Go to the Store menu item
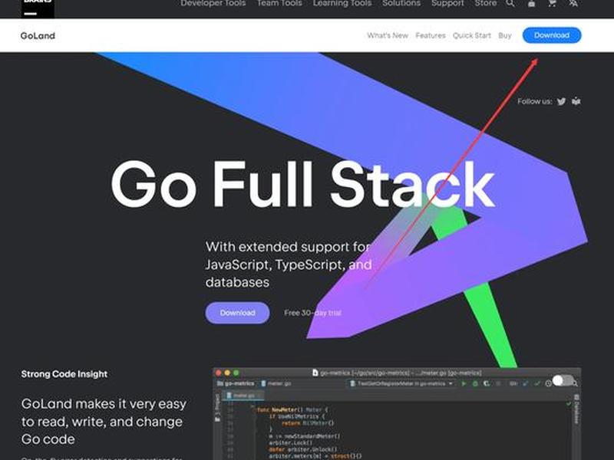 coord(486,4)
